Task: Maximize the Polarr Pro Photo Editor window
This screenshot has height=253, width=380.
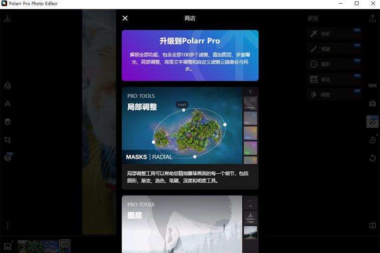Action: click(357, 3)
